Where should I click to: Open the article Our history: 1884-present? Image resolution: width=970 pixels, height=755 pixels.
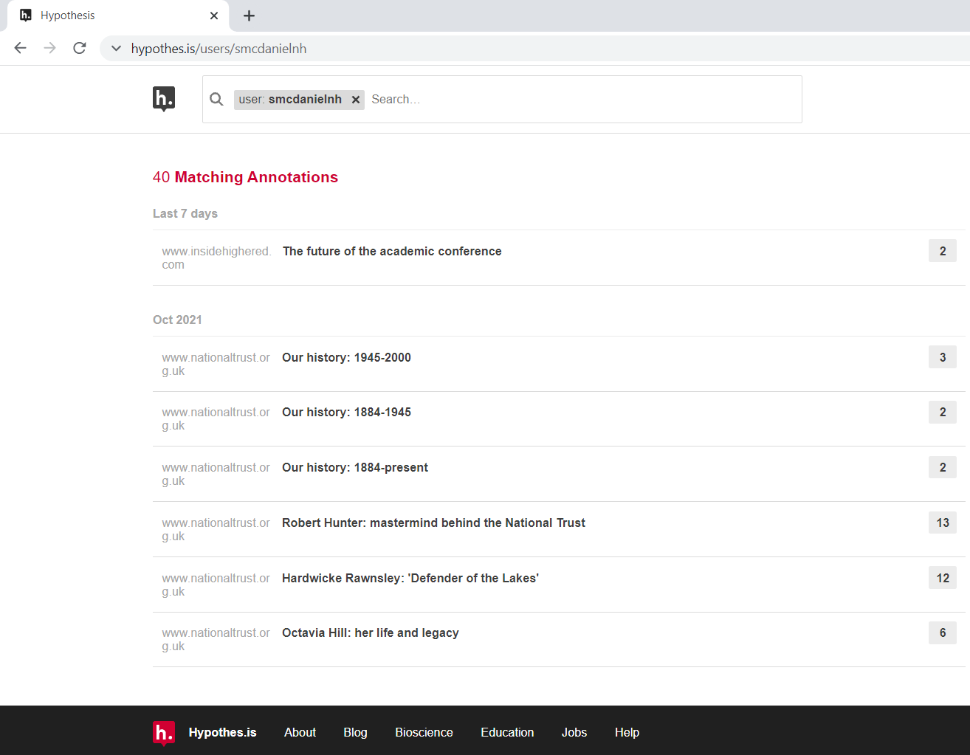(x=354, y=467)
